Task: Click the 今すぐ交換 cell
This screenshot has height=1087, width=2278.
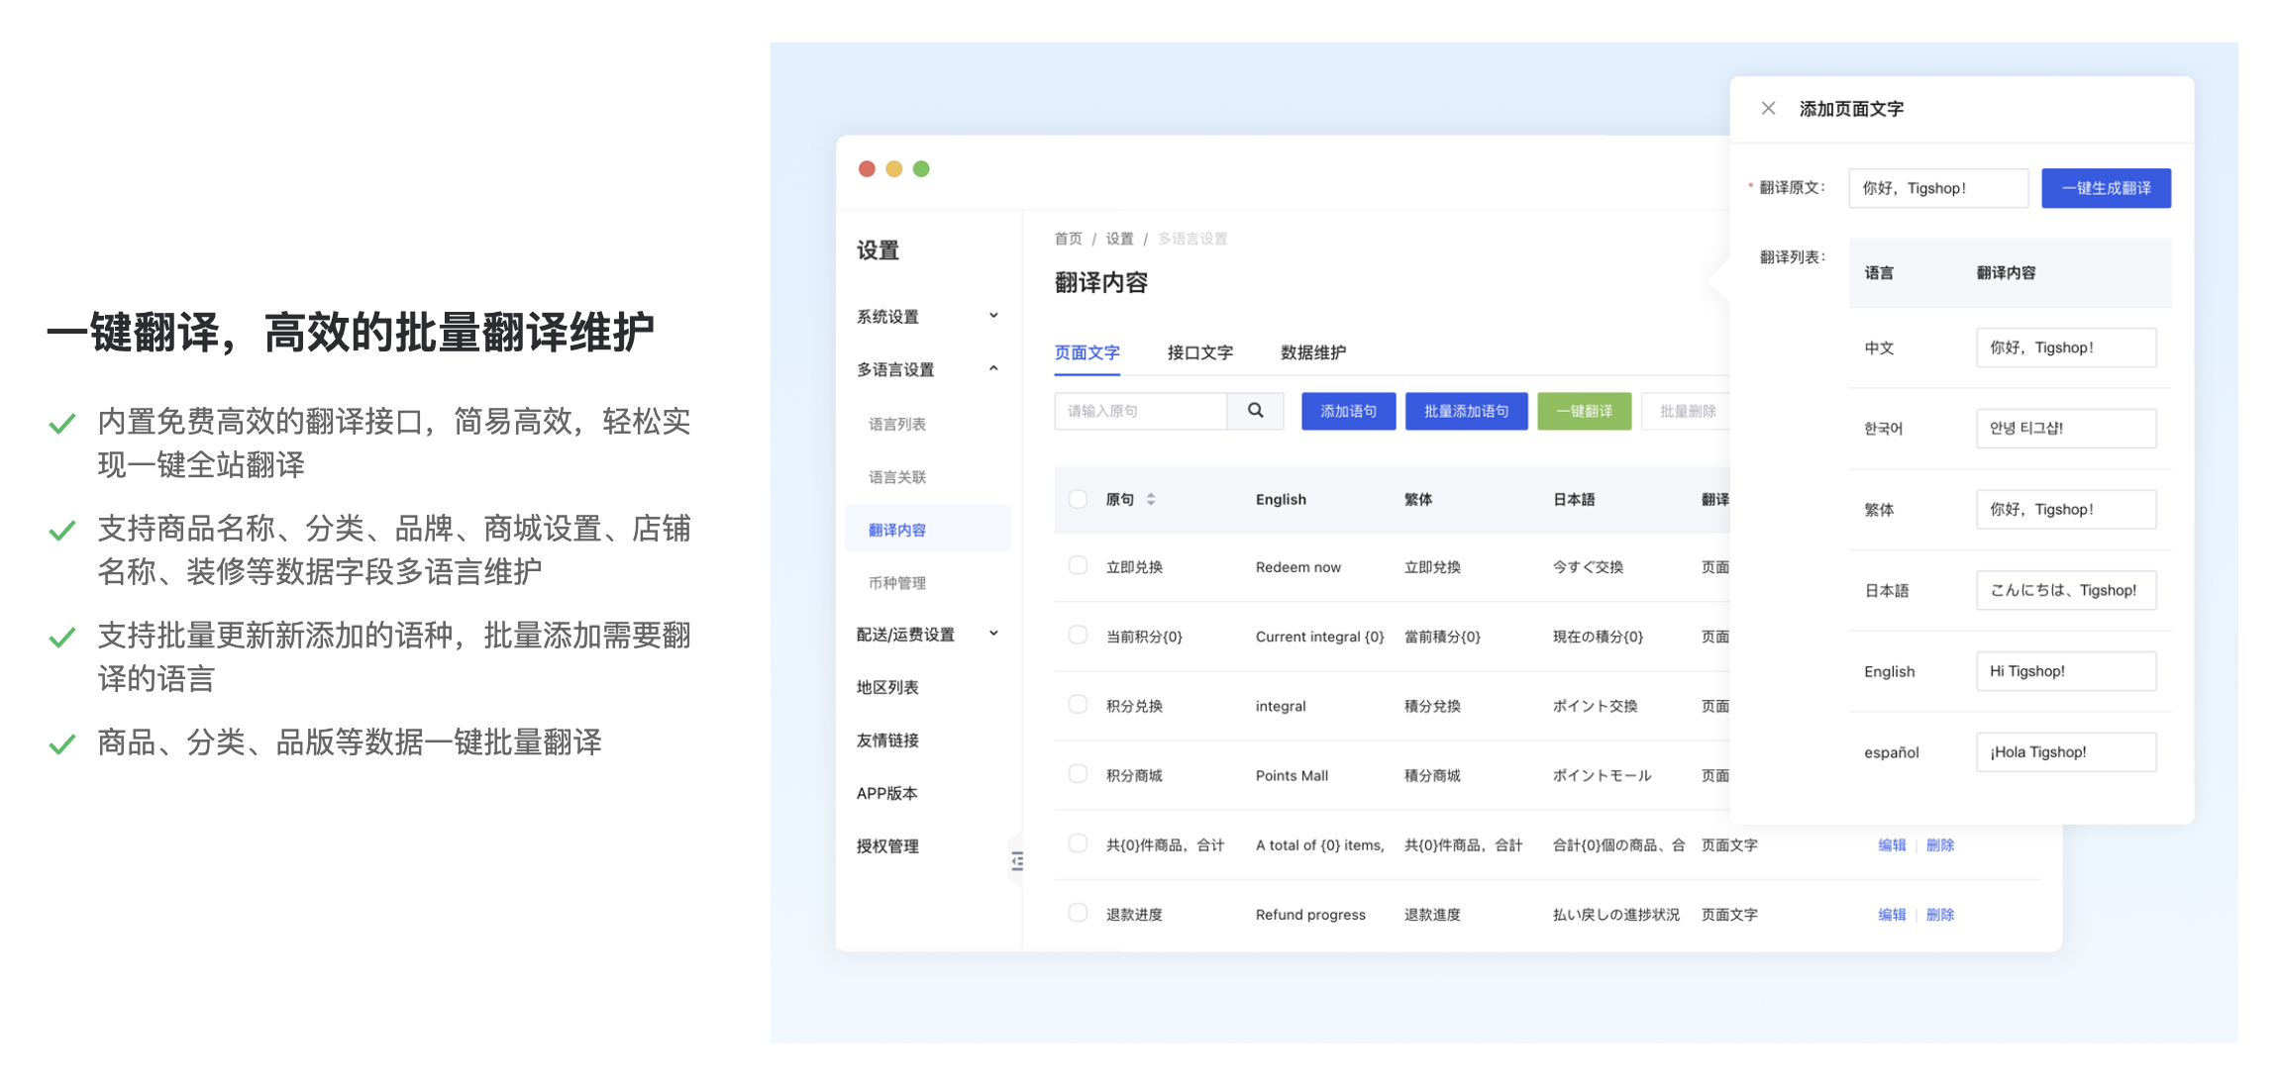Action: pos(1588,567)
